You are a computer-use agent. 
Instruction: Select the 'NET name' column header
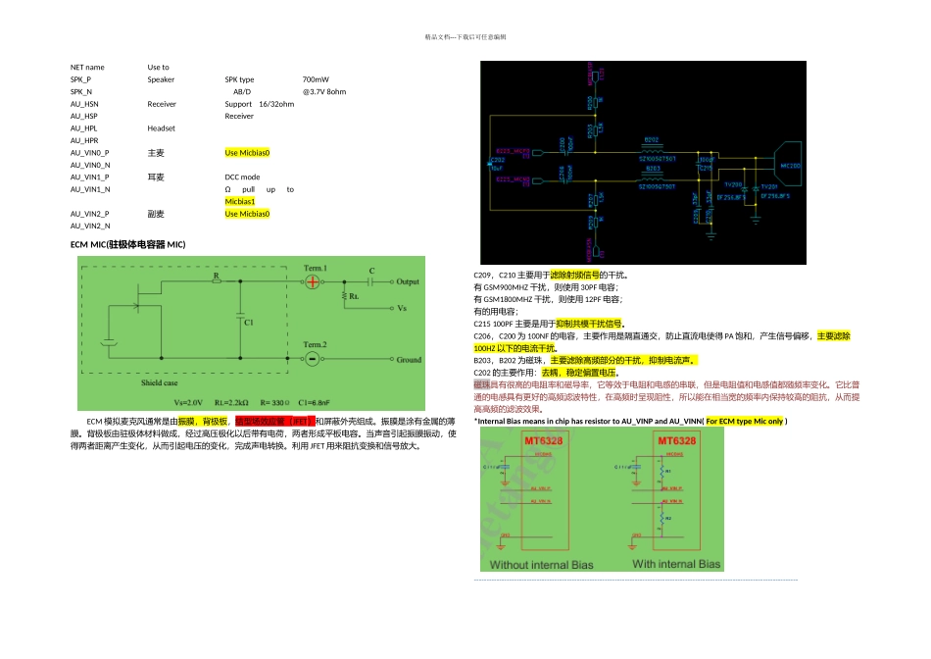(x=87, y=67)
